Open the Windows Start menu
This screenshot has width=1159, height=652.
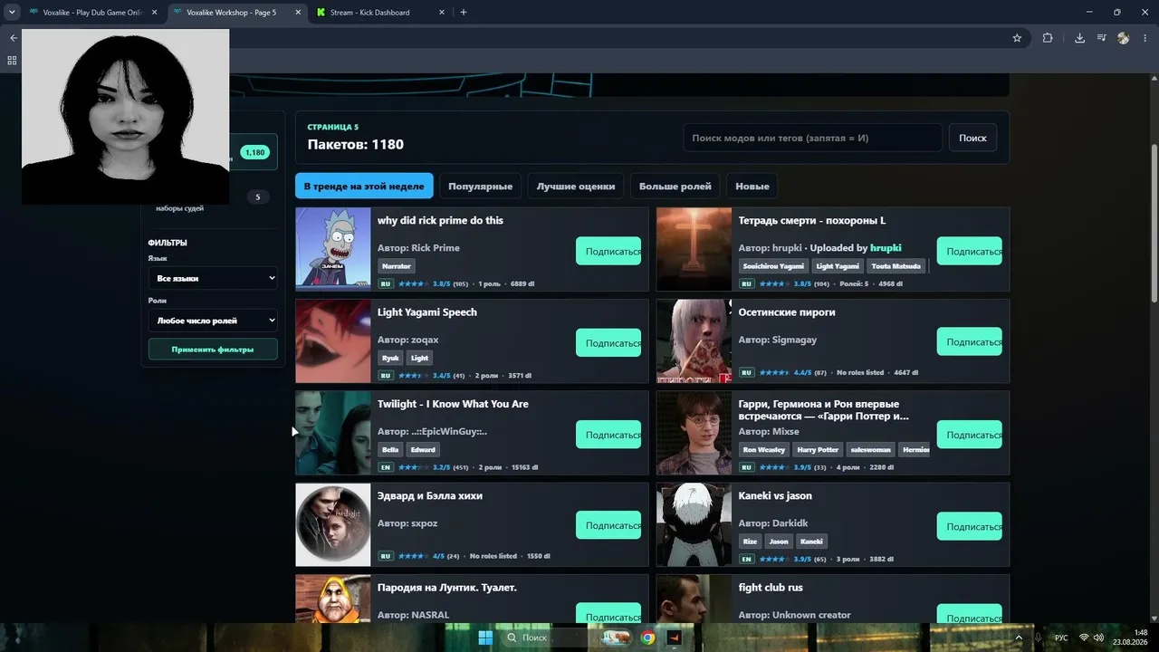point(485,638)
